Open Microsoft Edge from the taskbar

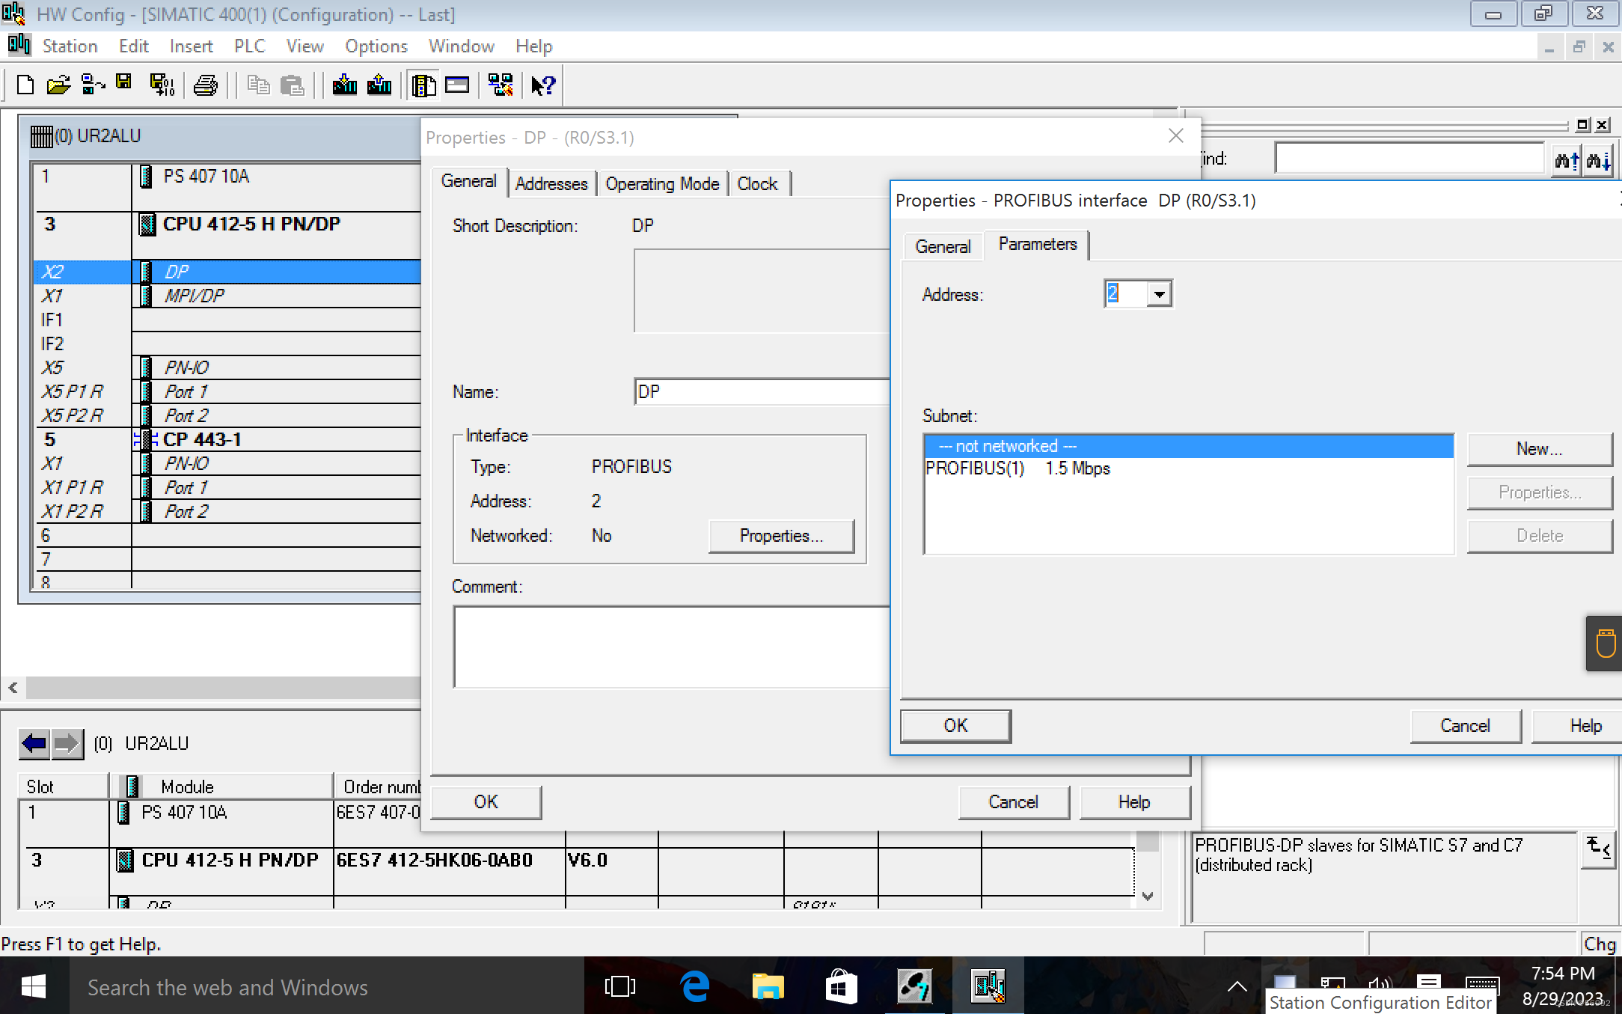pyautogui.click(x=695, y=987)
